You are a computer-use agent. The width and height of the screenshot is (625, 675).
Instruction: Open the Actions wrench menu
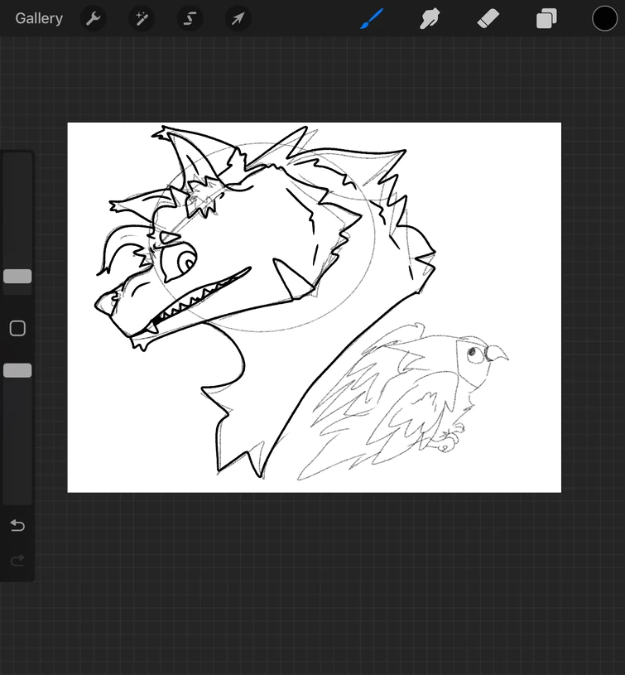coord(93,18)
